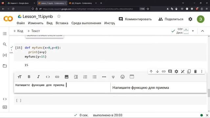210x118 pixels.
Task: Open the Инструменты menu
Action: coord(110,23)
